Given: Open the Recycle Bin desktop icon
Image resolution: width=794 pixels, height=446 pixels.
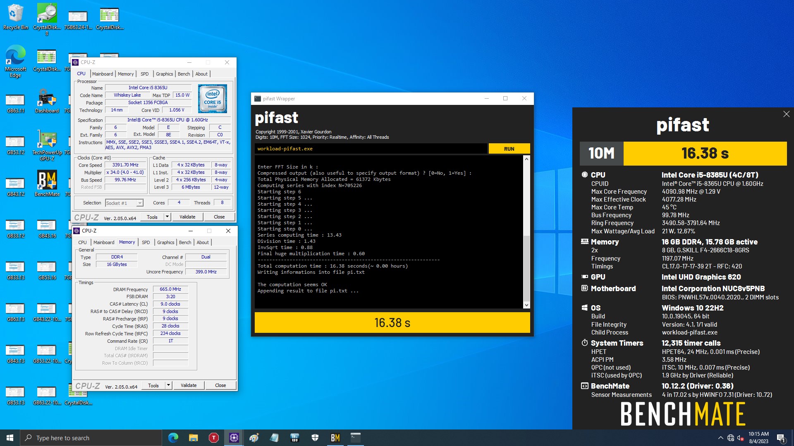Looking at the screenshot, I should (x=15, y=17).
